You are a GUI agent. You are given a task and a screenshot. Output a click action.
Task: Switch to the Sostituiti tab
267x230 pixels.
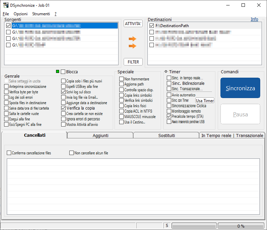[166, 135]
